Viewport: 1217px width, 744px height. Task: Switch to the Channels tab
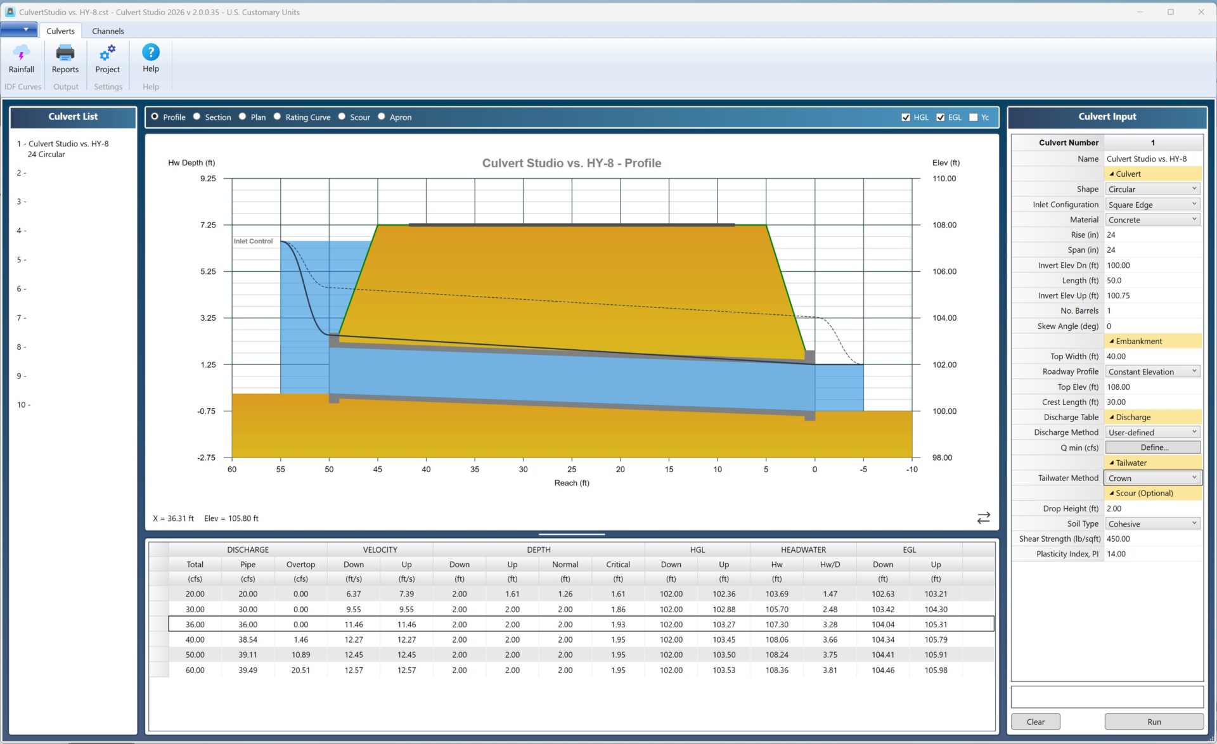(x=108, y=31)
